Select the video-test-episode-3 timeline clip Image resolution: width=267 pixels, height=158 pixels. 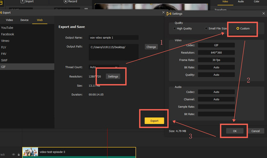[x=79, y=152]
